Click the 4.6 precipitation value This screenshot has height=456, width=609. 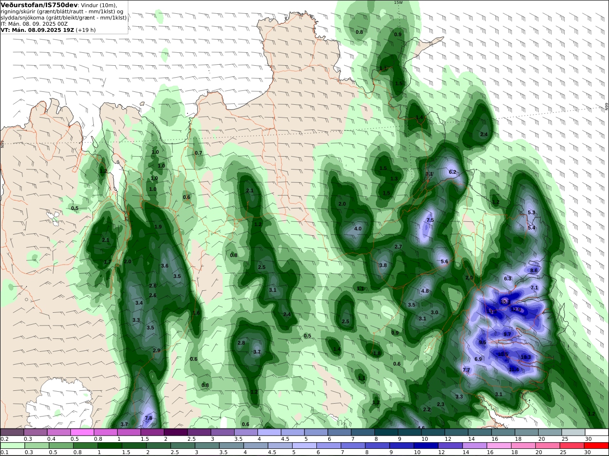pos(421,427)
